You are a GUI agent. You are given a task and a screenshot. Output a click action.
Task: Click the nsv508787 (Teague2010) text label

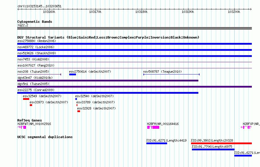[162, 72]
